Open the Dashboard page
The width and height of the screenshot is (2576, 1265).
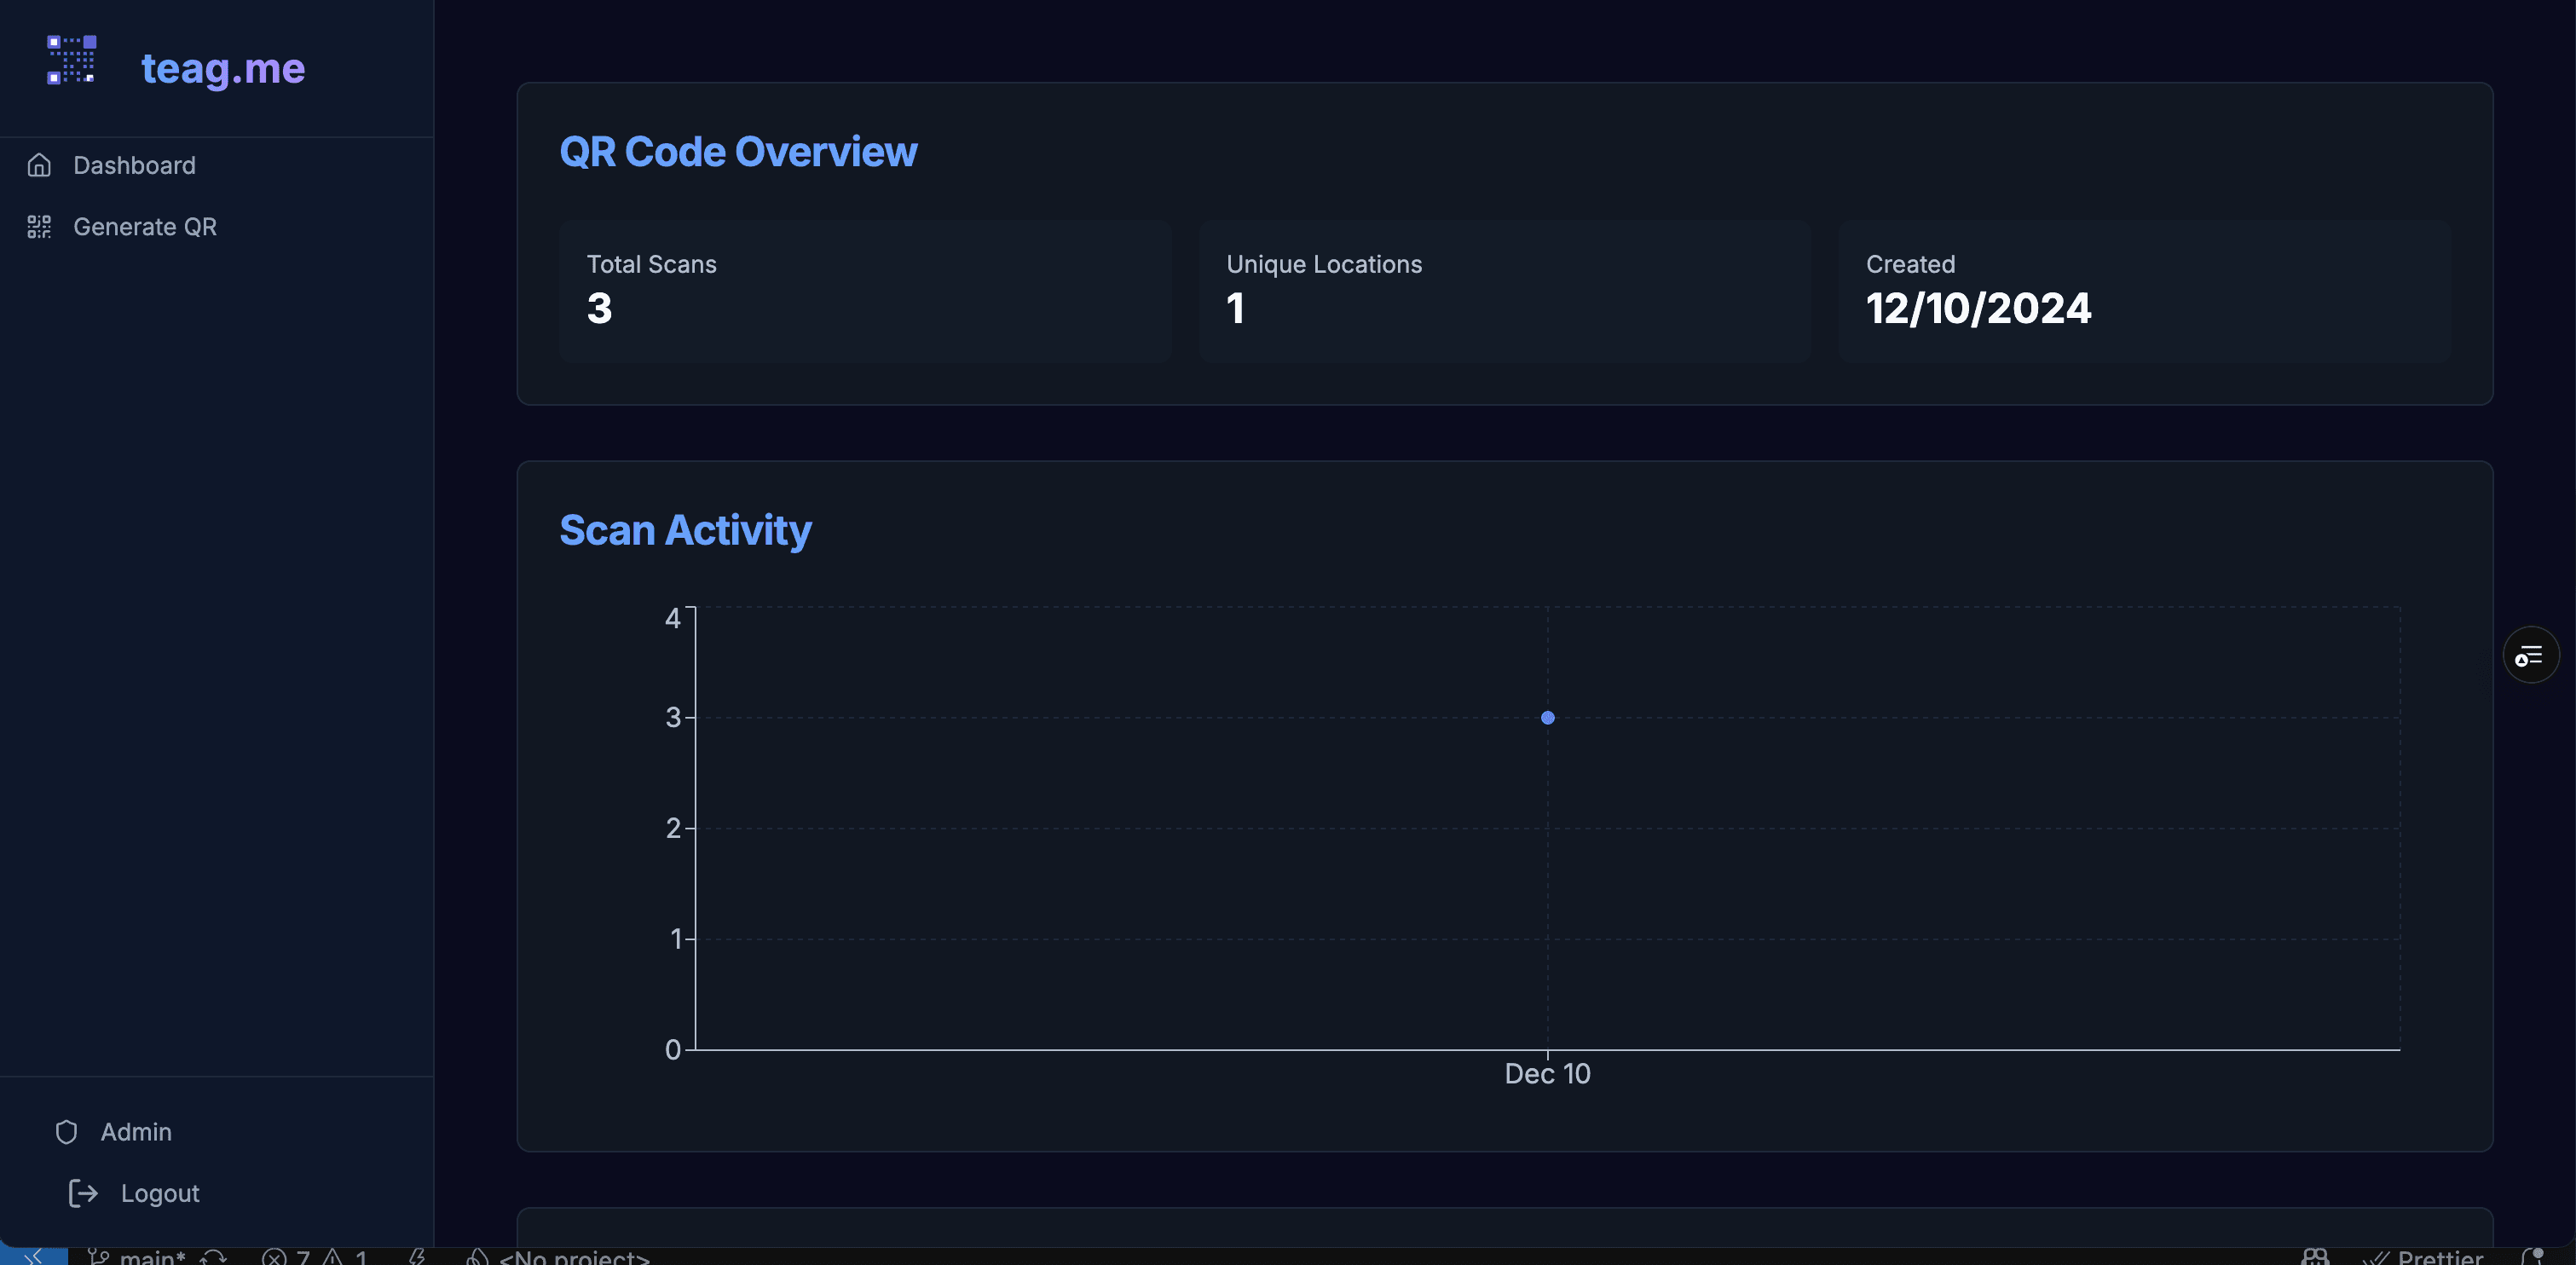134,165
